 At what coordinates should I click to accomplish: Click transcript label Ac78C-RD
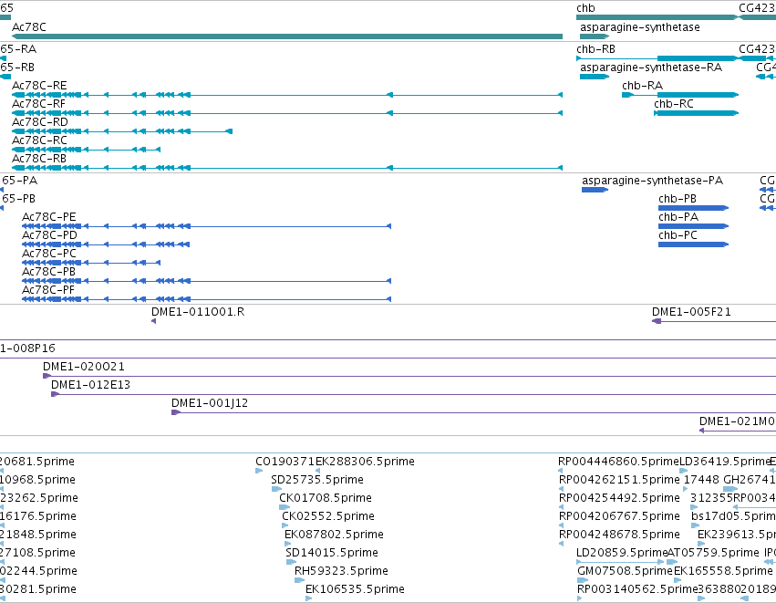[x=40, y=122]
